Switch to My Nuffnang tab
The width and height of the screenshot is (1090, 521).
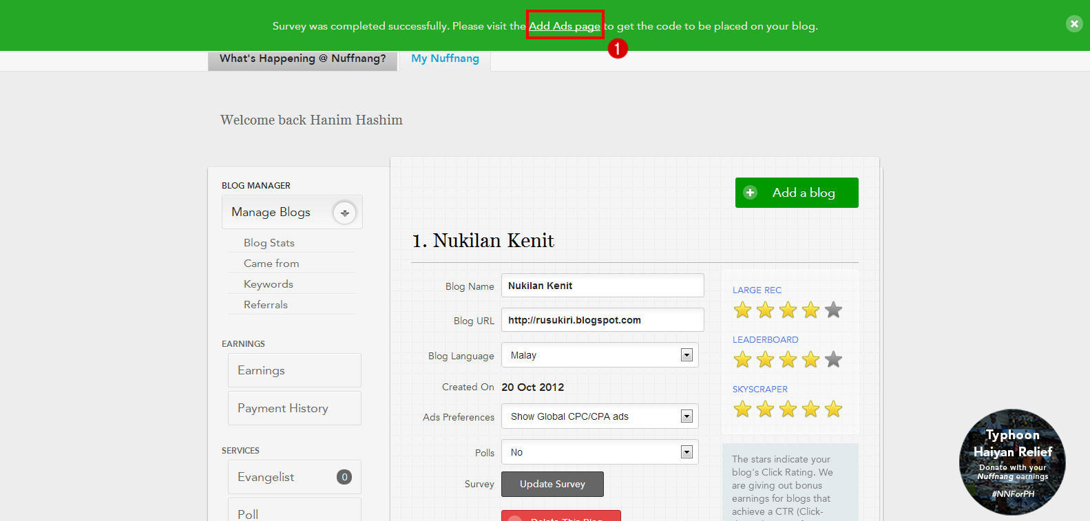click(x=445, y=59)
